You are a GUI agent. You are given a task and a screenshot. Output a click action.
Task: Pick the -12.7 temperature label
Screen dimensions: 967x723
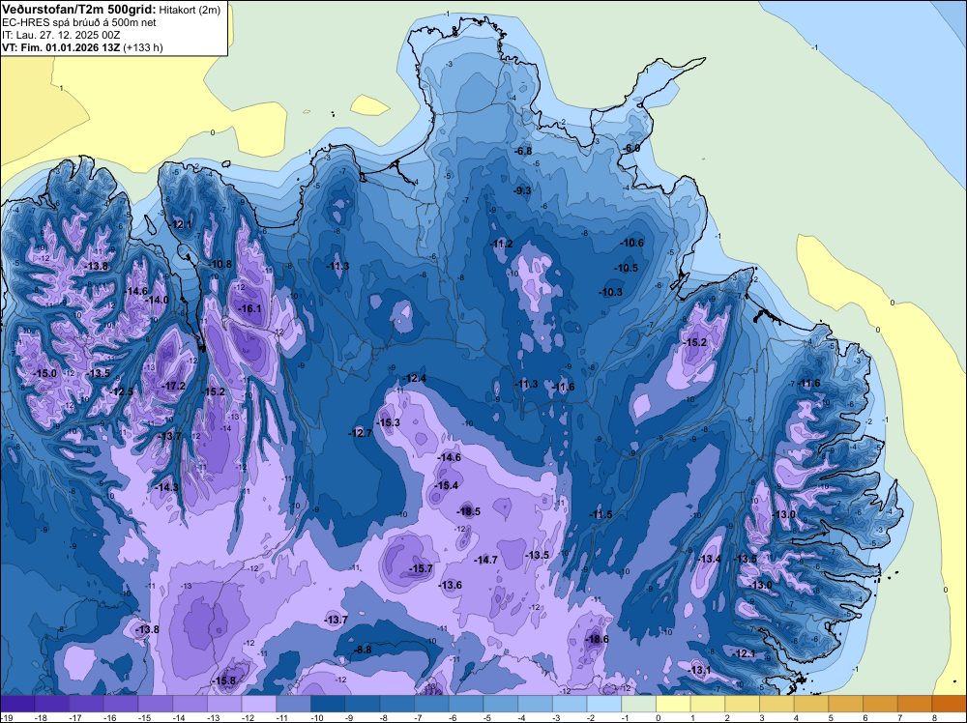360,433
